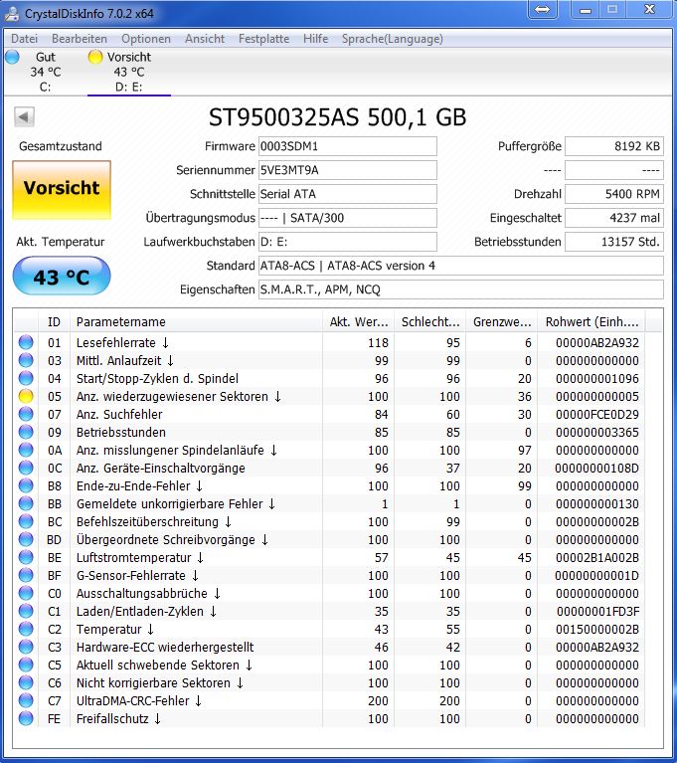677x763 pixels.
Task: Open the Optionen menu
Action: (x=146, y=39)
